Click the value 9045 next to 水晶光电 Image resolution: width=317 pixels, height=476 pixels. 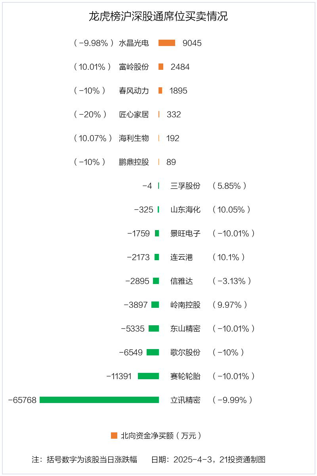point(192,43)
